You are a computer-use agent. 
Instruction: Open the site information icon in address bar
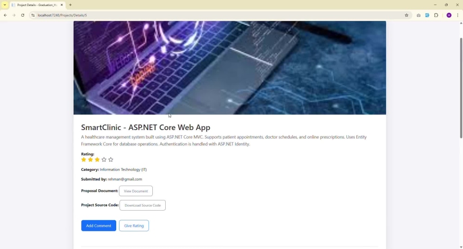coord(33,15)
